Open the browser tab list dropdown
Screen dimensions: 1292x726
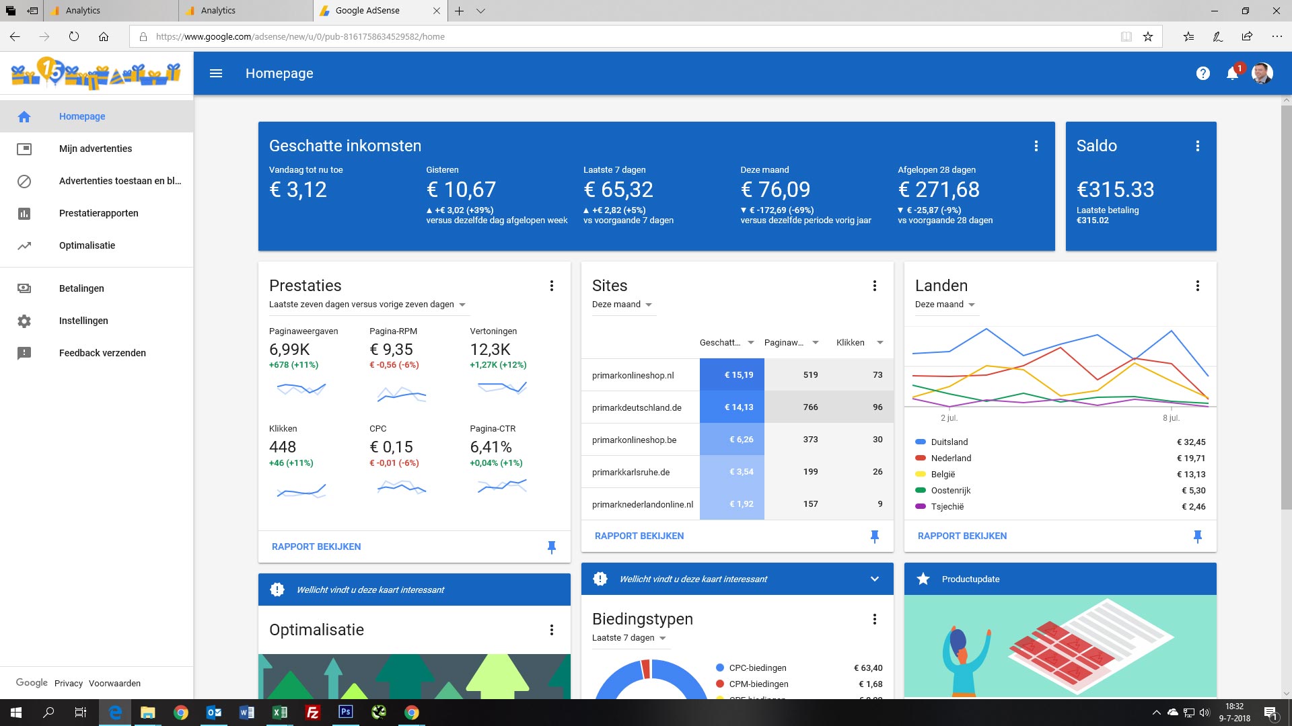[480, 11]
